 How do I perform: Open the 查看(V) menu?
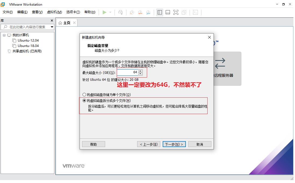[x=37, y=12]
